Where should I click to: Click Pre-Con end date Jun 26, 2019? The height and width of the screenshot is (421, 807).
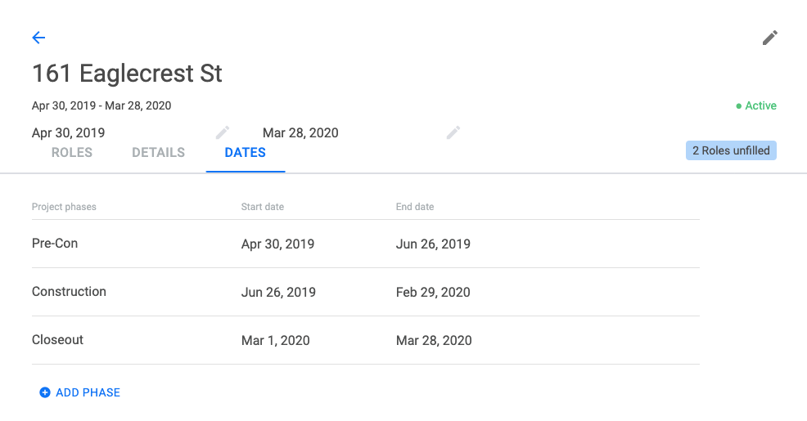[x=433, y=244]
